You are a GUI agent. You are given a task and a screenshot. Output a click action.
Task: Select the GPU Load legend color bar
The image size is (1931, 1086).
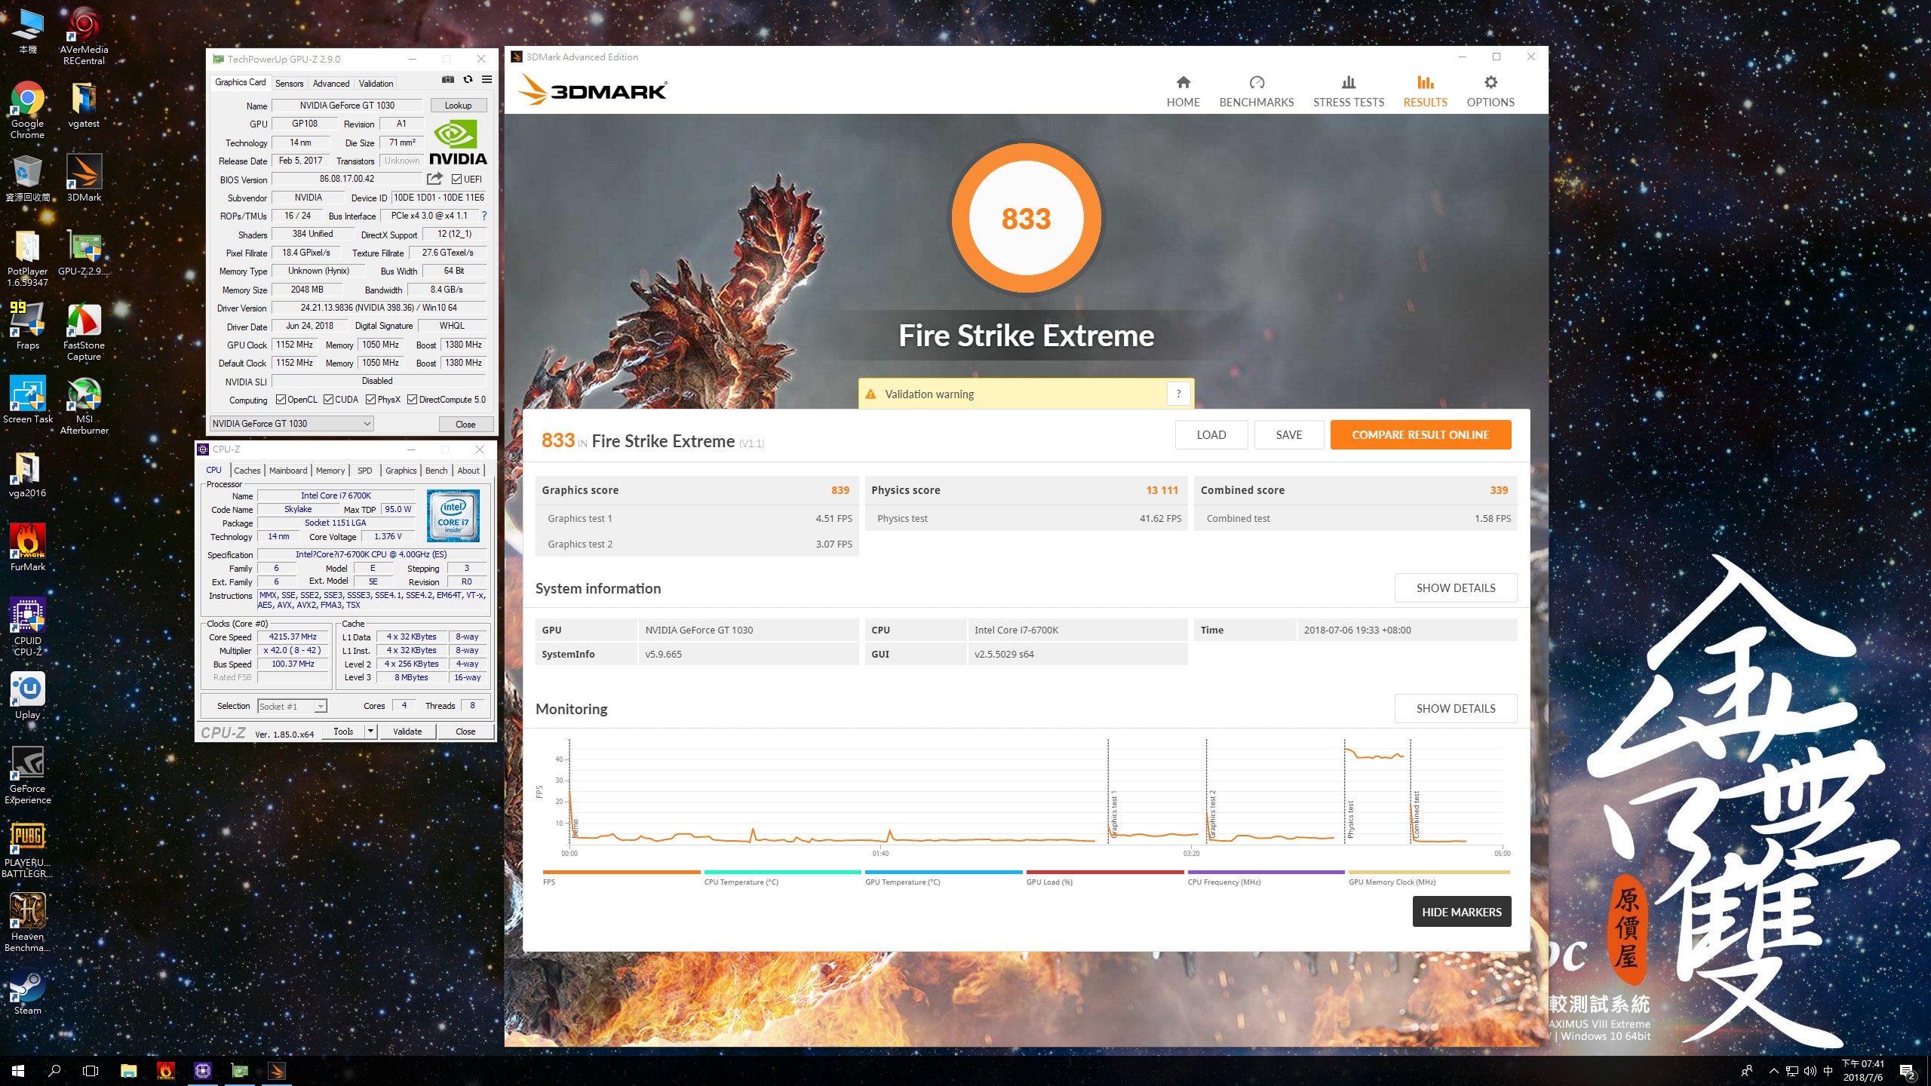tap(1105, 873)
